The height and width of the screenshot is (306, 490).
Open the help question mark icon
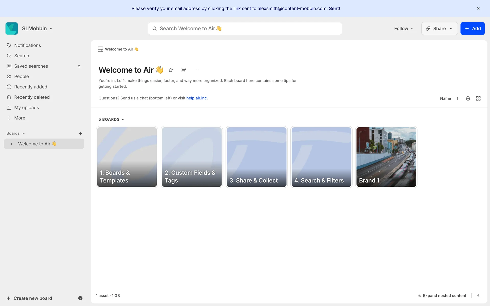(80, 298)
